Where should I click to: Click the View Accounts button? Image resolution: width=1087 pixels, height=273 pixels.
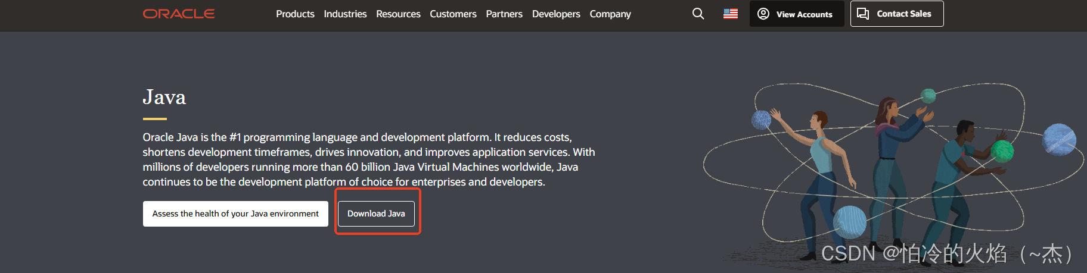coord(797,14)
